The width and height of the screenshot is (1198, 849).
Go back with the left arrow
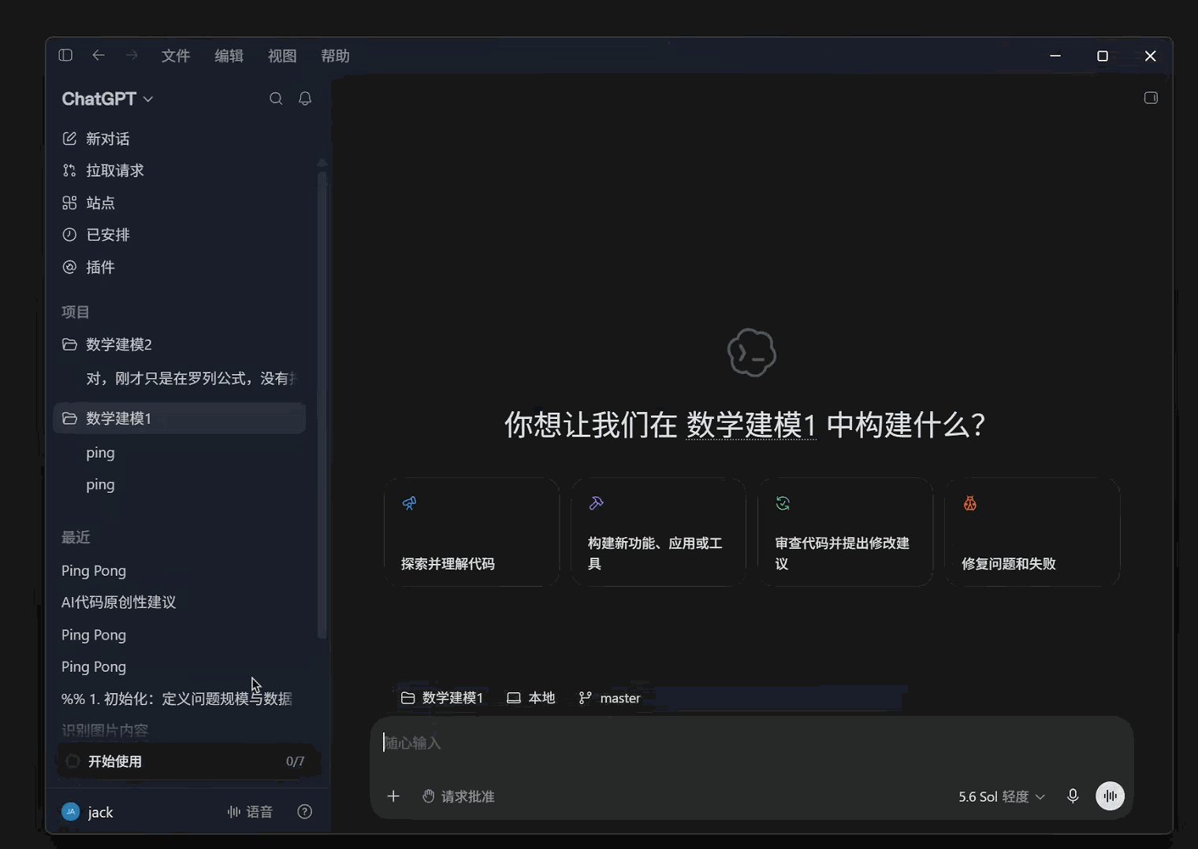(99, 55)
